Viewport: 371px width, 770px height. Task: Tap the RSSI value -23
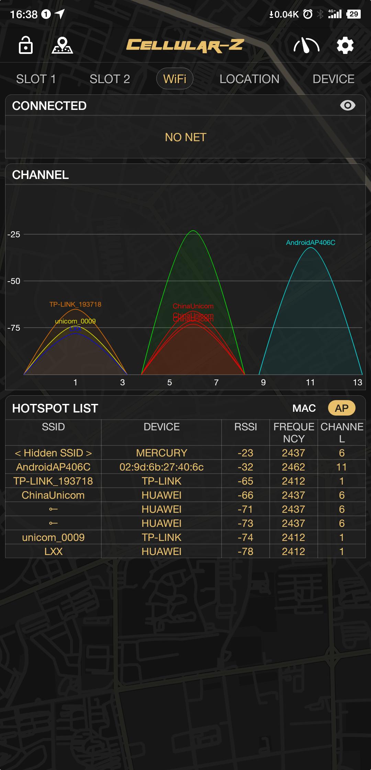(246, 453)
